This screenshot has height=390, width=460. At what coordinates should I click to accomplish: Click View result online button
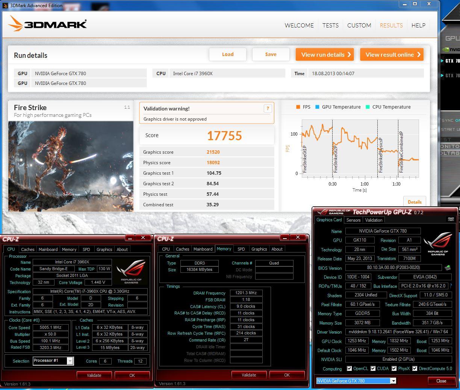point(392,54)
